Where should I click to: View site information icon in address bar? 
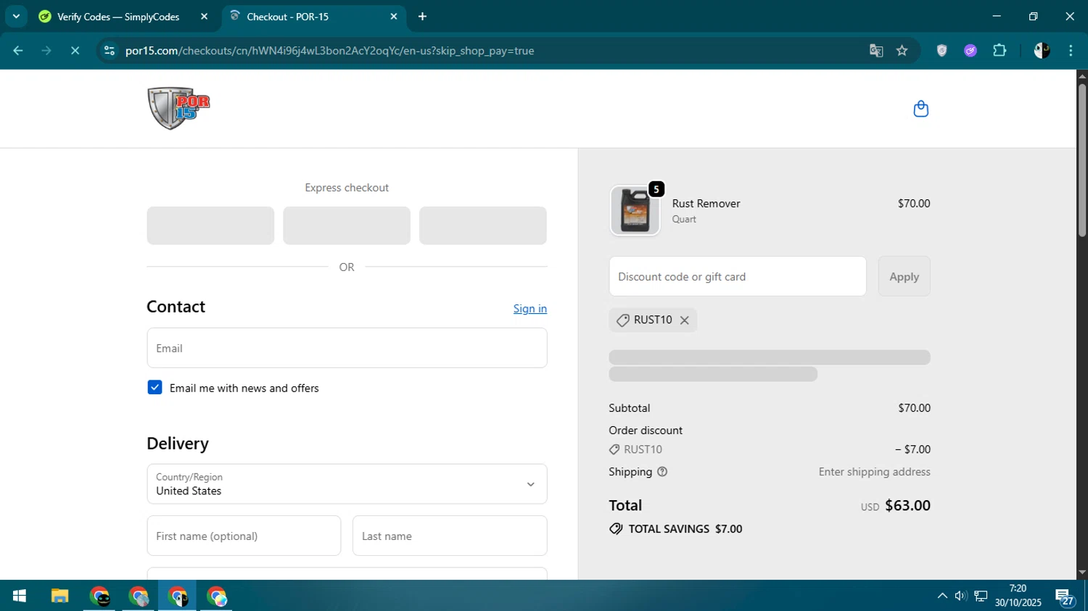(110, 51)
